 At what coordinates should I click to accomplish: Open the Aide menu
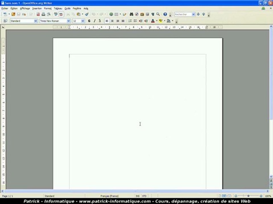click(86, 8)
